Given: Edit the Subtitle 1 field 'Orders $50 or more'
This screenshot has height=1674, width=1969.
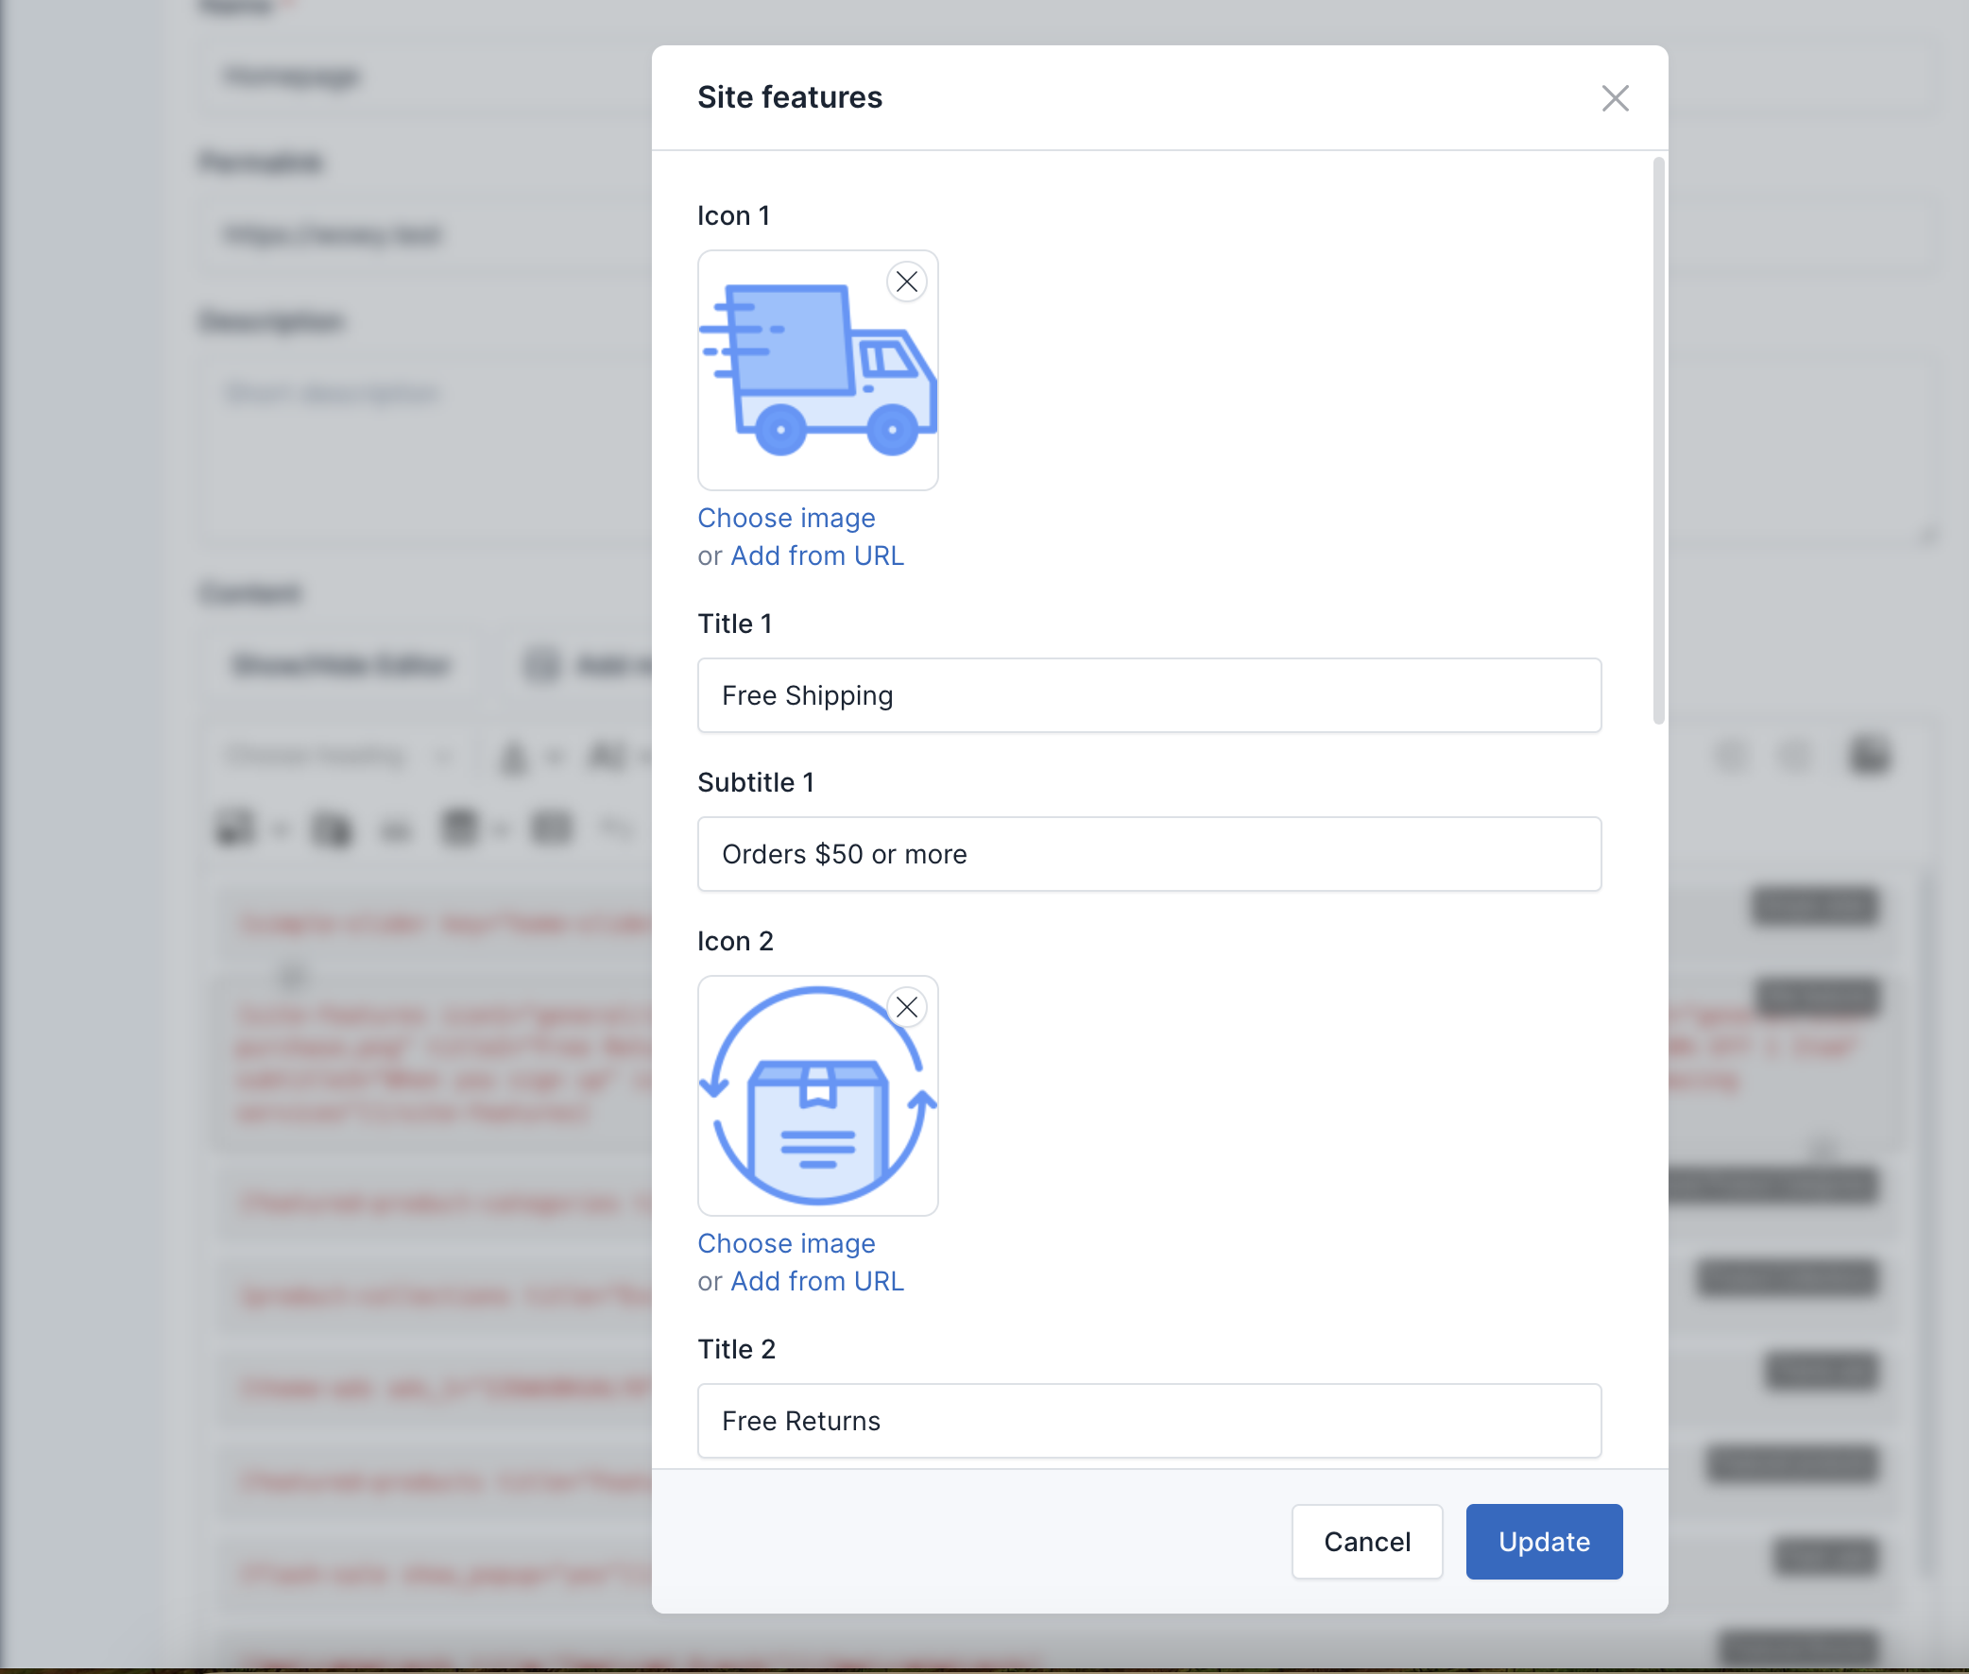Looking at the screenshot, I should pos(1148,854).
